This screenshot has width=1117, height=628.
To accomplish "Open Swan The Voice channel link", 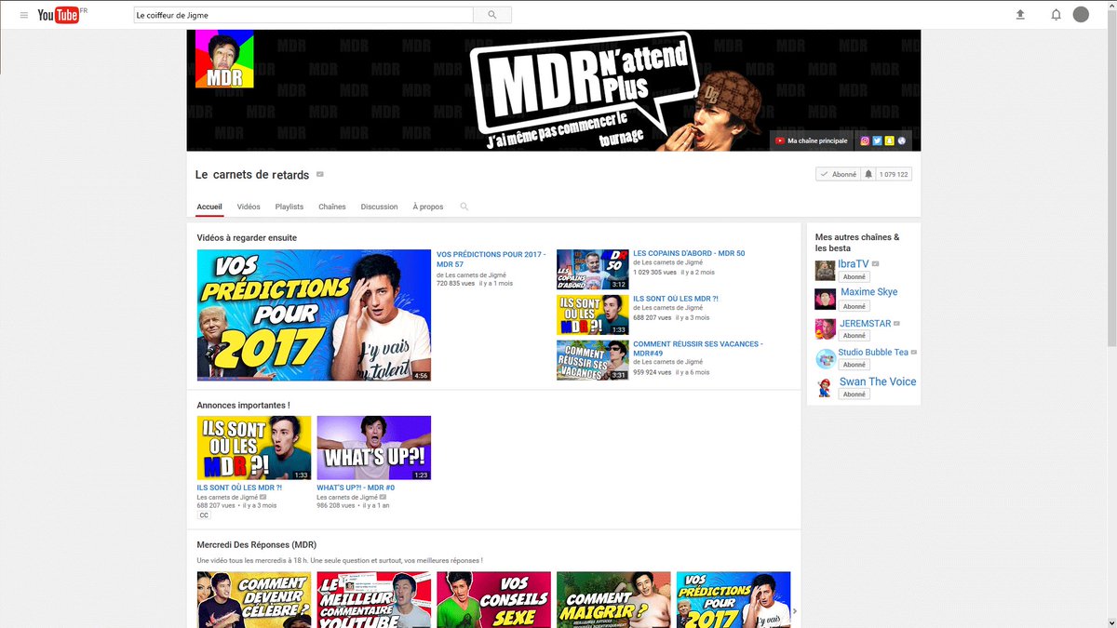I will [x=878, y=381].
